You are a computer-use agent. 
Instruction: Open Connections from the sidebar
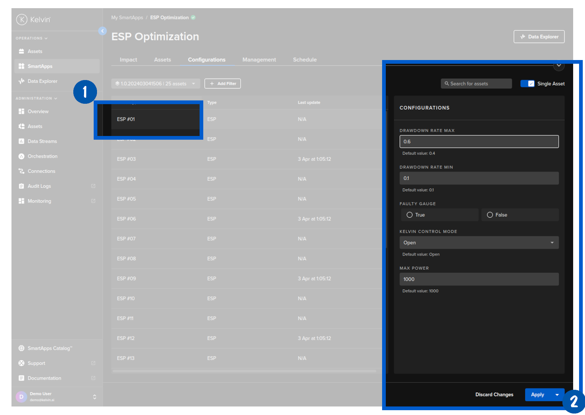[41, 171]
